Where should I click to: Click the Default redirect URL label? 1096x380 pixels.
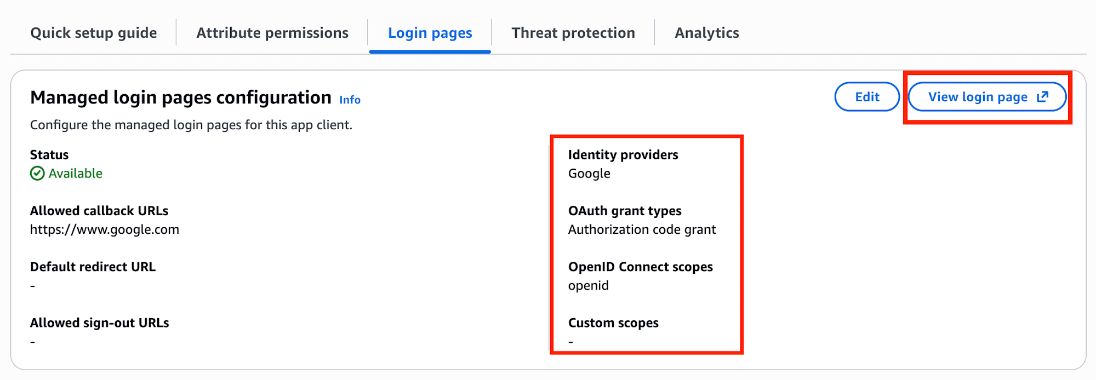(x=93, y=267)
